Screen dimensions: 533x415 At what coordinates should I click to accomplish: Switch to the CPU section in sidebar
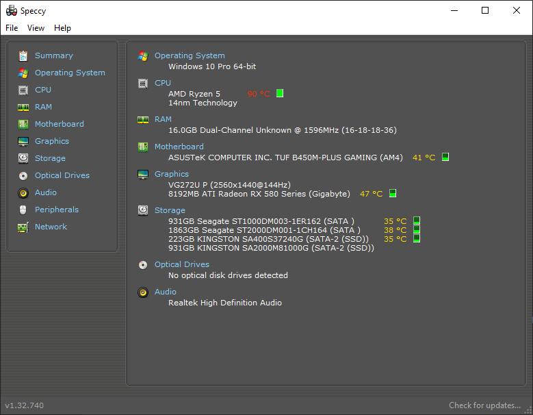(x=43, y=90)
